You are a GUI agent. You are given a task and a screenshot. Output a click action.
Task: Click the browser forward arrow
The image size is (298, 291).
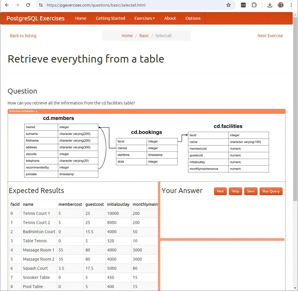pyautogui.click(x=17, y=5)
